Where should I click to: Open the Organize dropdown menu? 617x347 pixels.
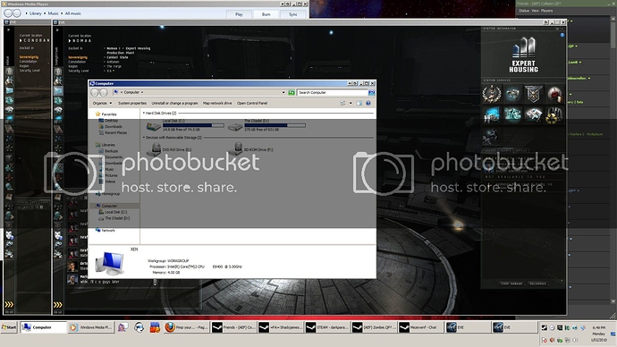102,103
